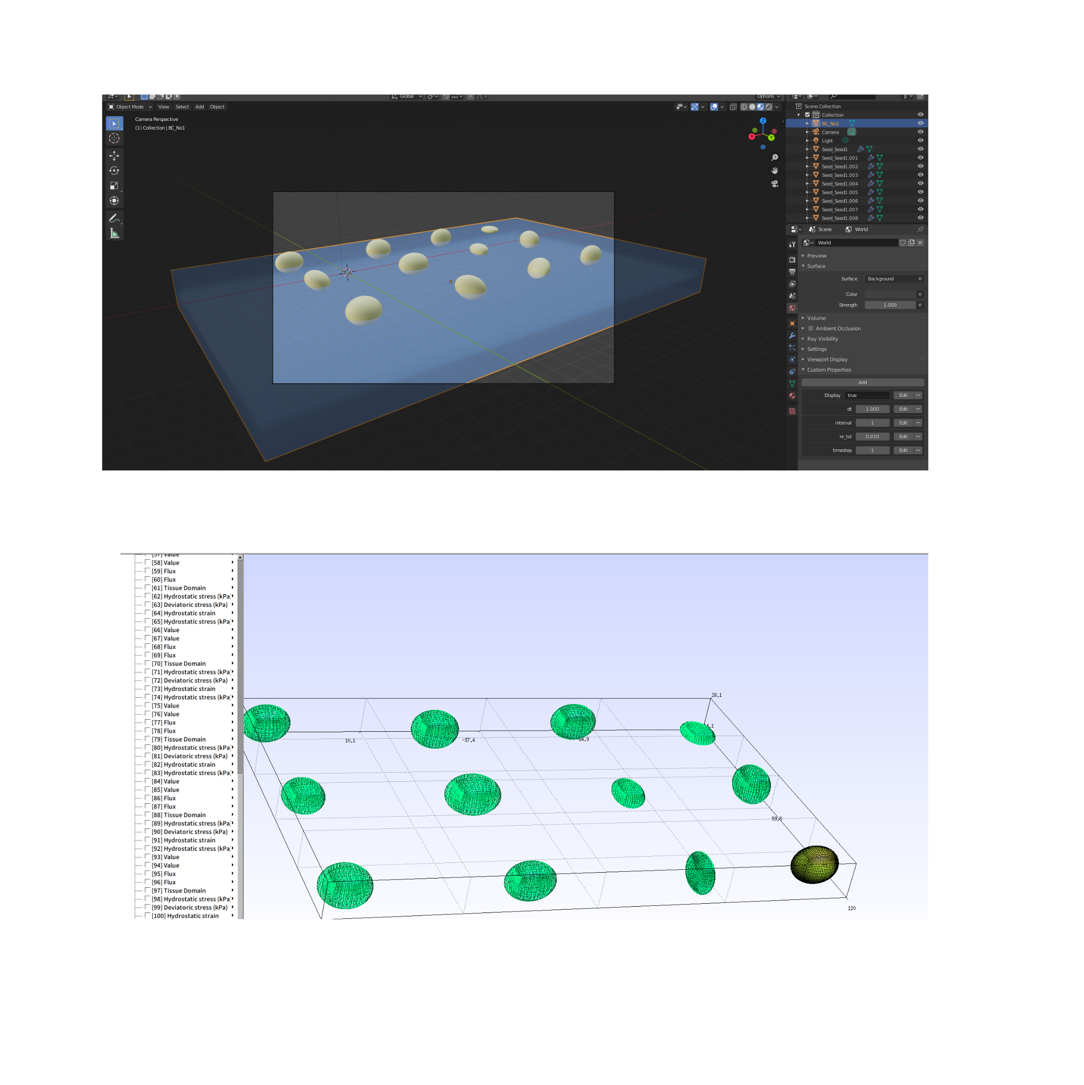The width and height of the screenshot is (1084, 1085).
Task: Pick the Measure ruler tool
Action: click(114, 233)
